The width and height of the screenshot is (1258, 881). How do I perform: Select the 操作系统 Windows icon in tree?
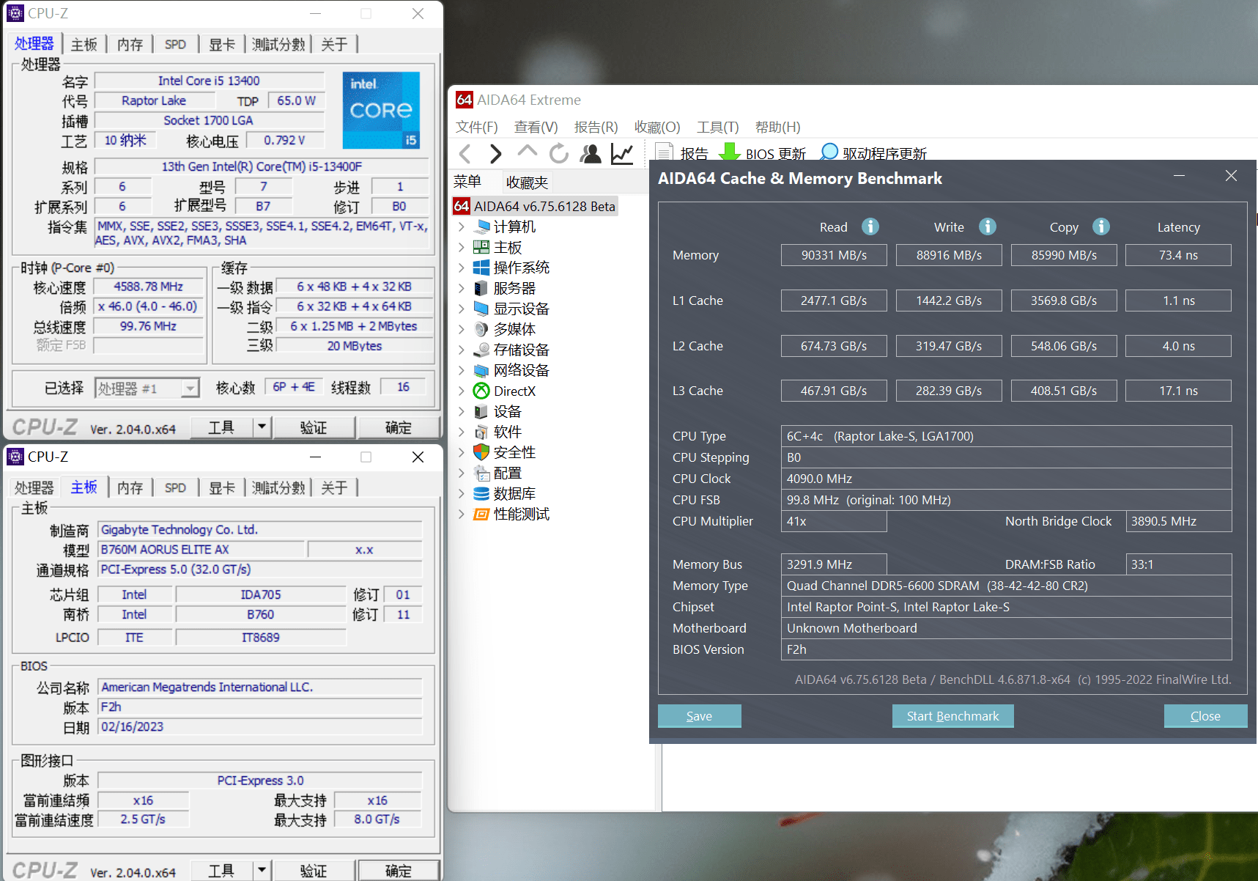pyautogui.click(x=481, y=268)
